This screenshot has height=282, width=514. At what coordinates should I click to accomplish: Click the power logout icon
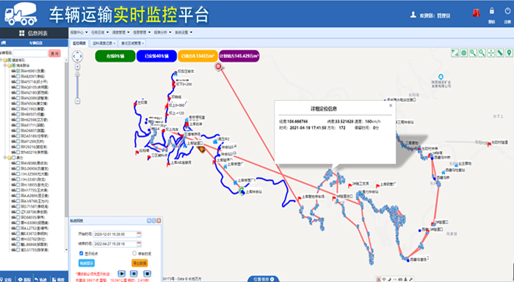[507, 11]
